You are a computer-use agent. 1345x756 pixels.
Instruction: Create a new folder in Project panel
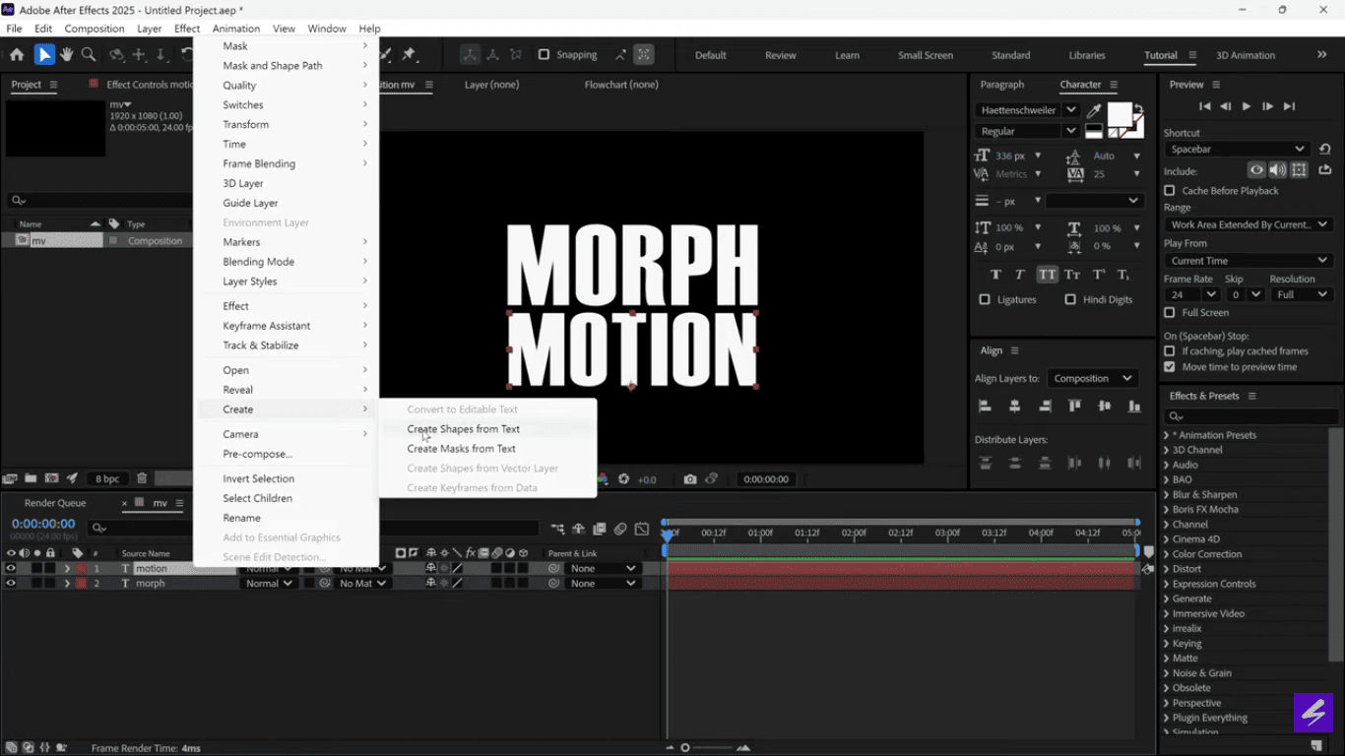click(31, 479)
